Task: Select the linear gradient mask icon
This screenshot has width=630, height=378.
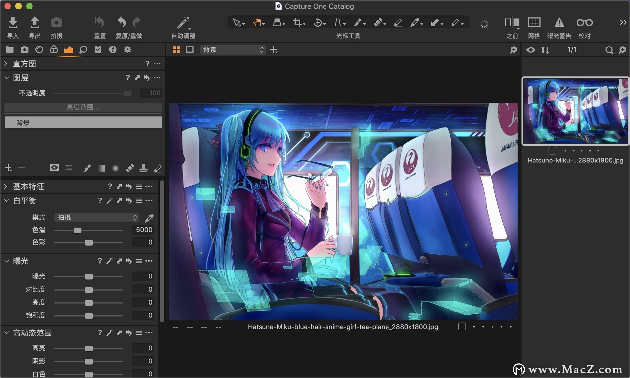Action: click(x=101, y=168)
